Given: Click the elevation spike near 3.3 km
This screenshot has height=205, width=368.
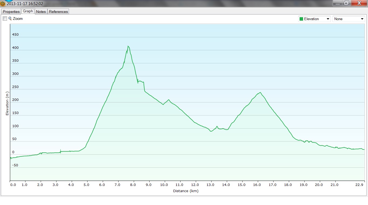Looking at the screenshot, I should point(60,151).
